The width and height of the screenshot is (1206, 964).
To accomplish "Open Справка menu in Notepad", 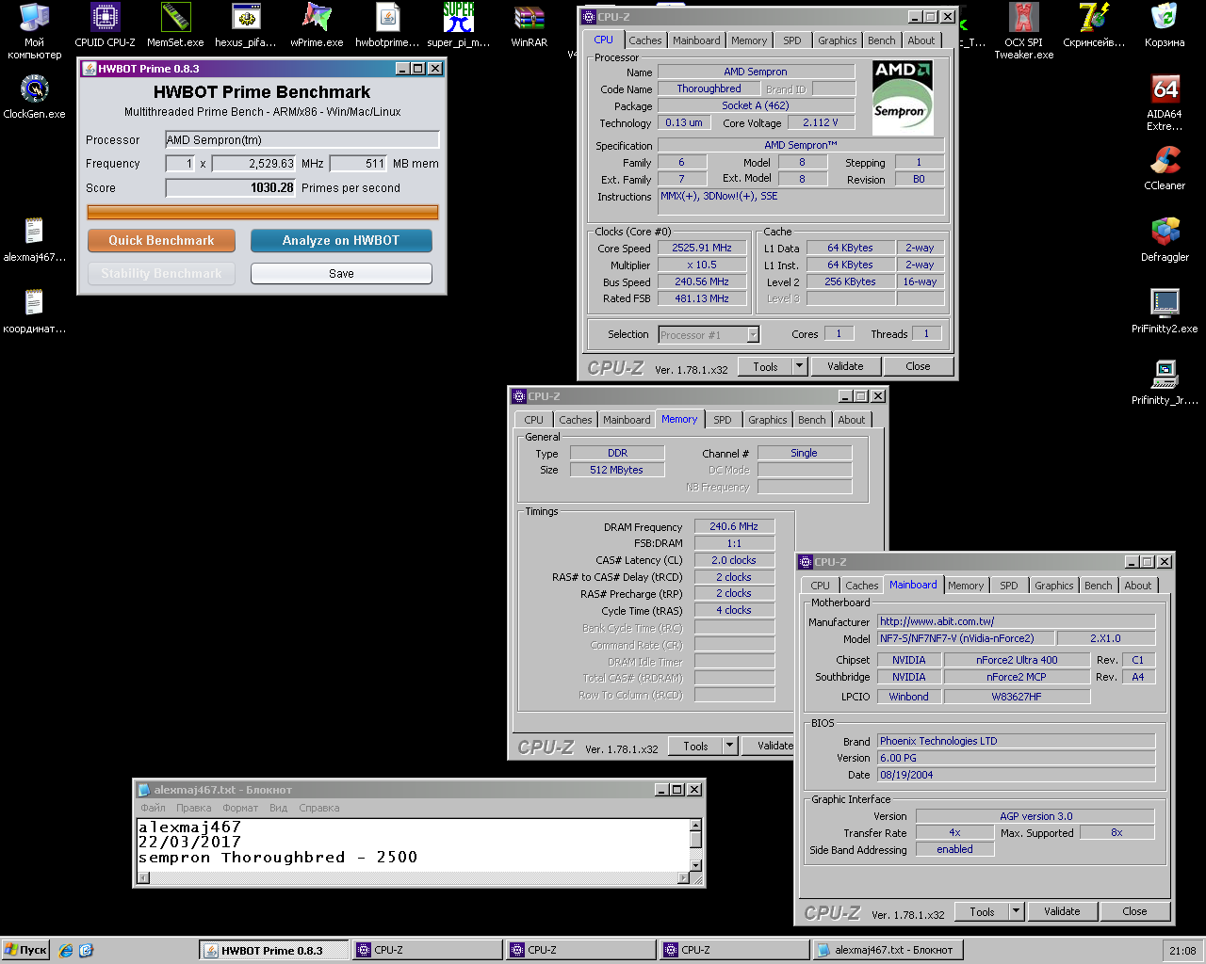I will (x=319, y=808).
